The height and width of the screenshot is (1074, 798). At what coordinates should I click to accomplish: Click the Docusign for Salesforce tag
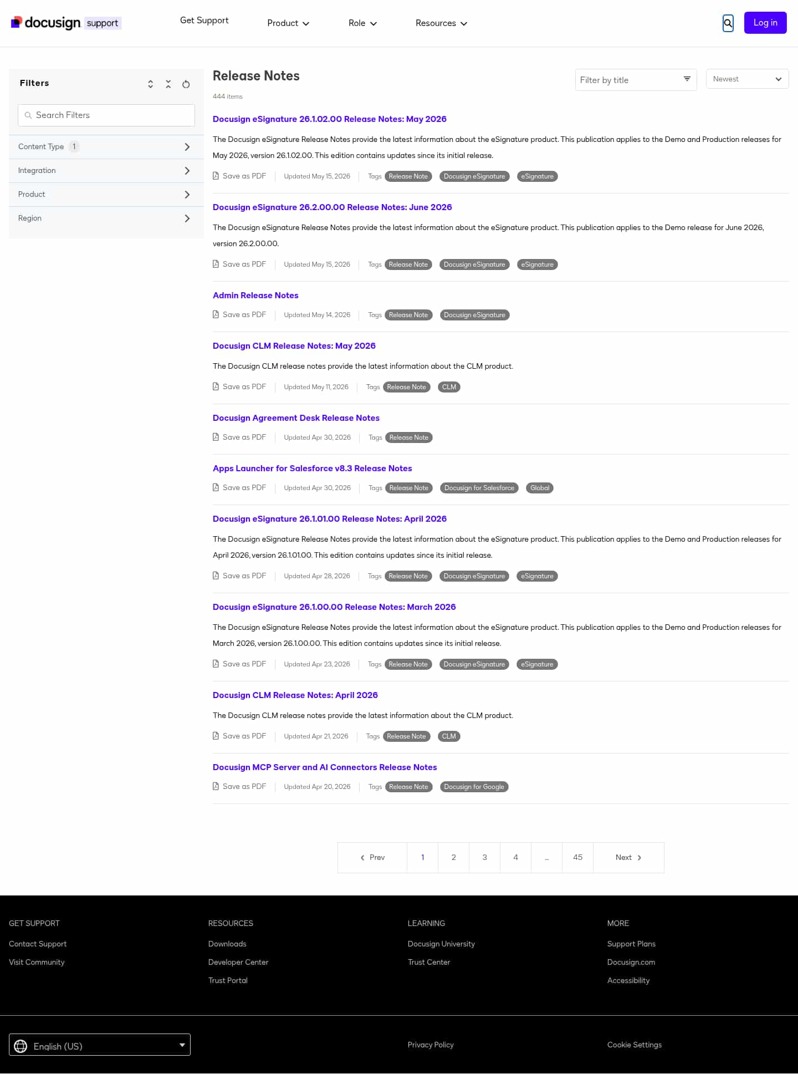[x=479, y=488]
